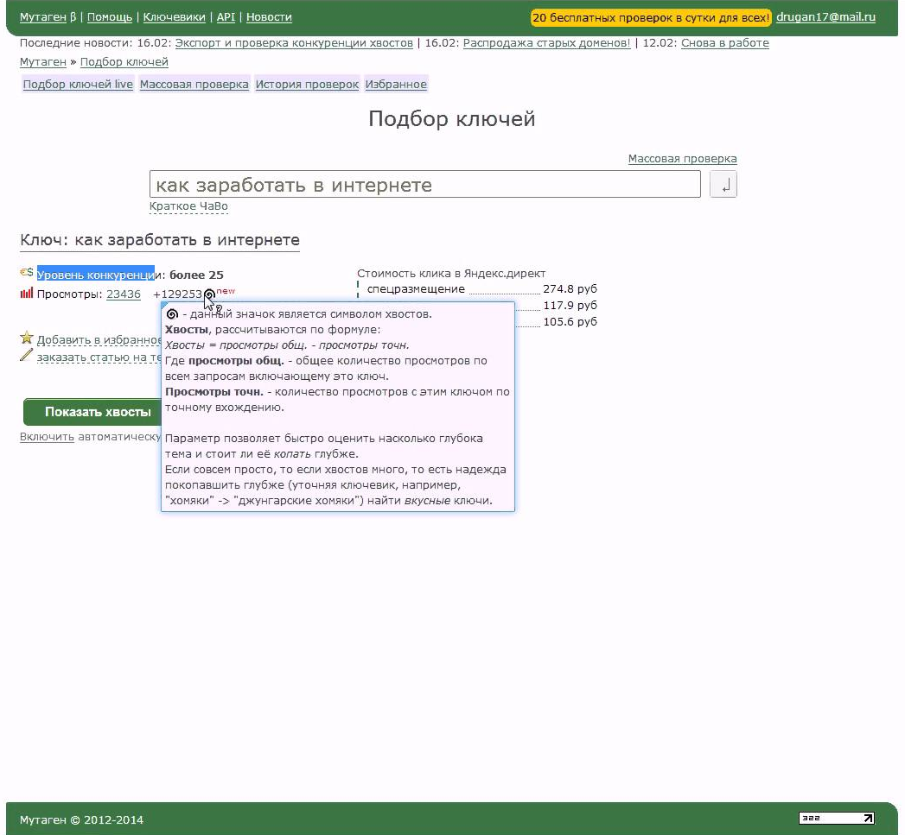The height and width of the screenshot is (835, 905).
Task: Open the API page from the header
Action: coord(226,17)
